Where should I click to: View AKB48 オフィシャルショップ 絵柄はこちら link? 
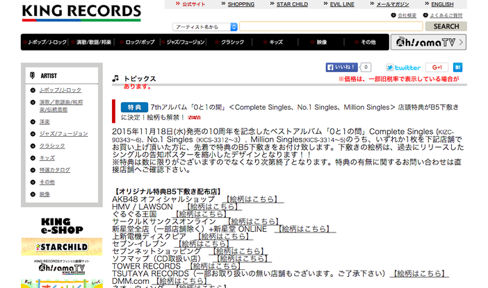252,199
